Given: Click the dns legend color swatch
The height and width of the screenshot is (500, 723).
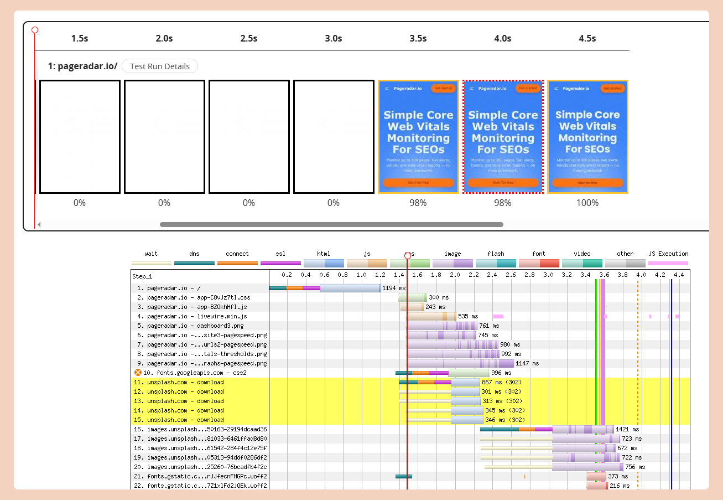Looking at the screenshot, I should 194,263.
